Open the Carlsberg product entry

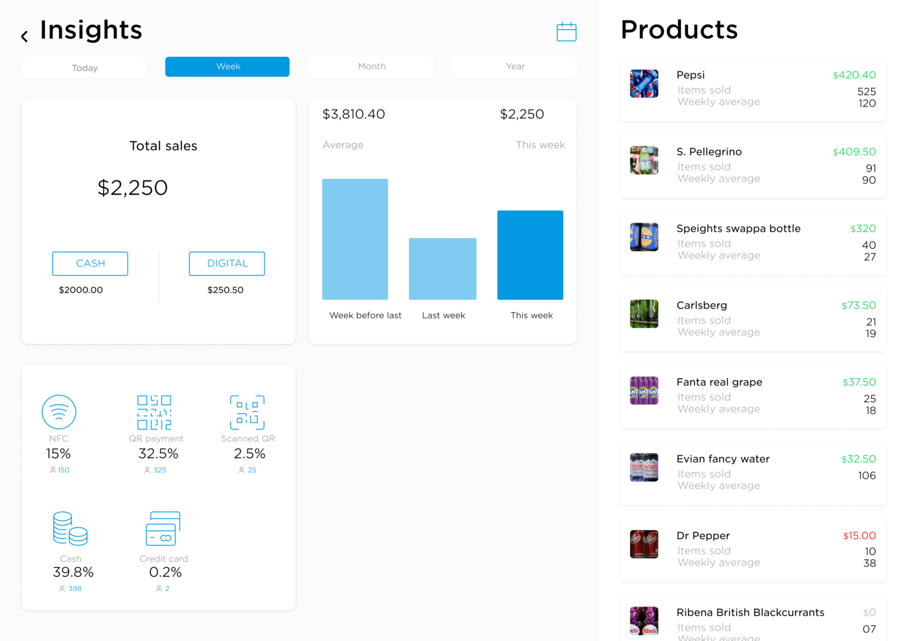[x=752, y=319]
